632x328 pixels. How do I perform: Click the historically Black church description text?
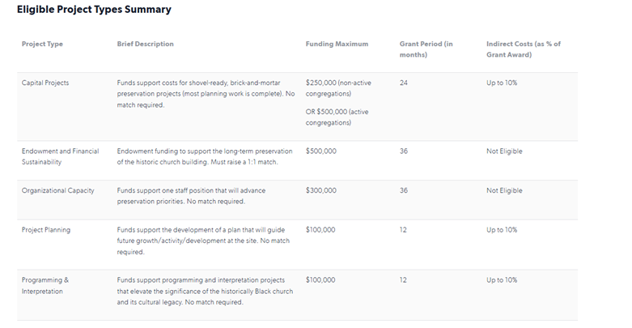(x=205, y=291)
